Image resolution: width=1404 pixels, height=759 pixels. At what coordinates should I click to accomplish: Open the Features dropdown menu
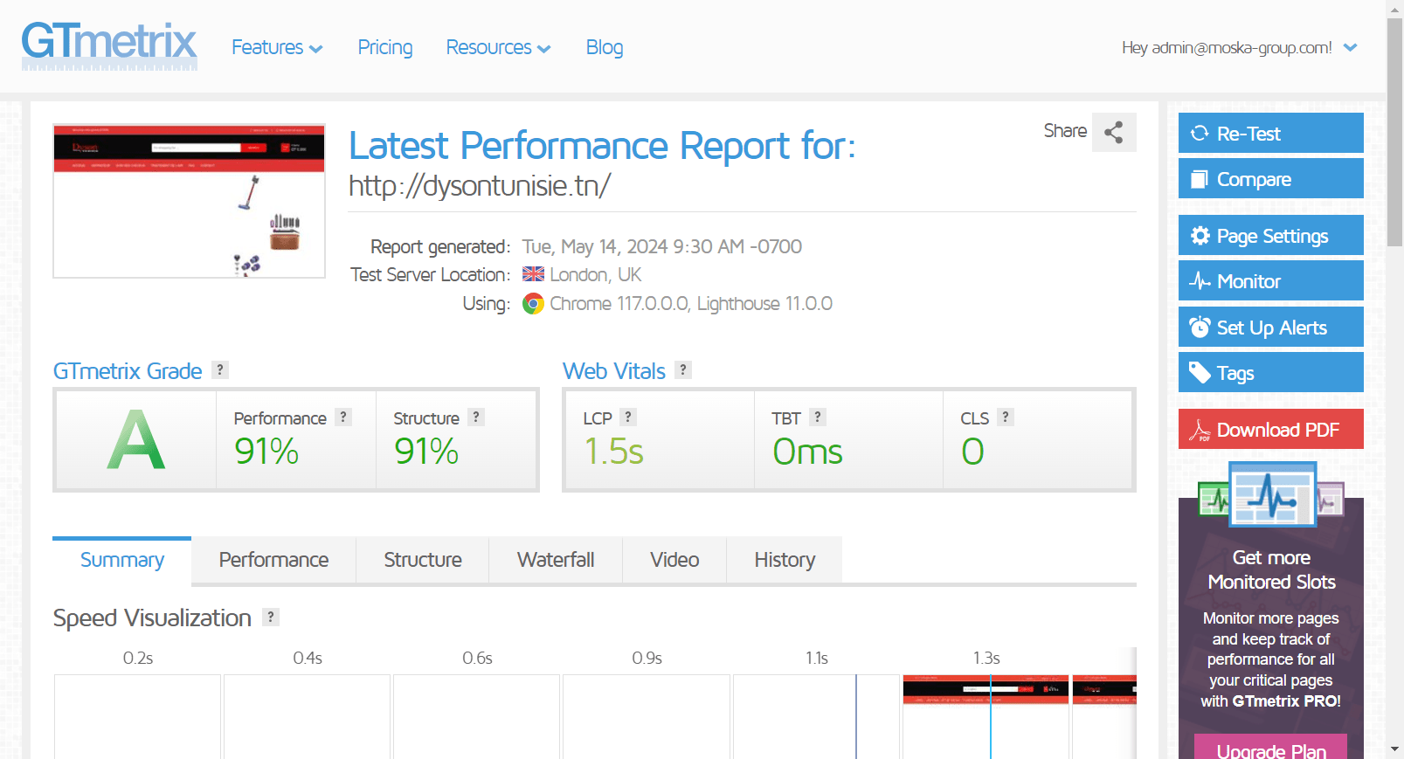pyautogui.click(x=277, y=47)
